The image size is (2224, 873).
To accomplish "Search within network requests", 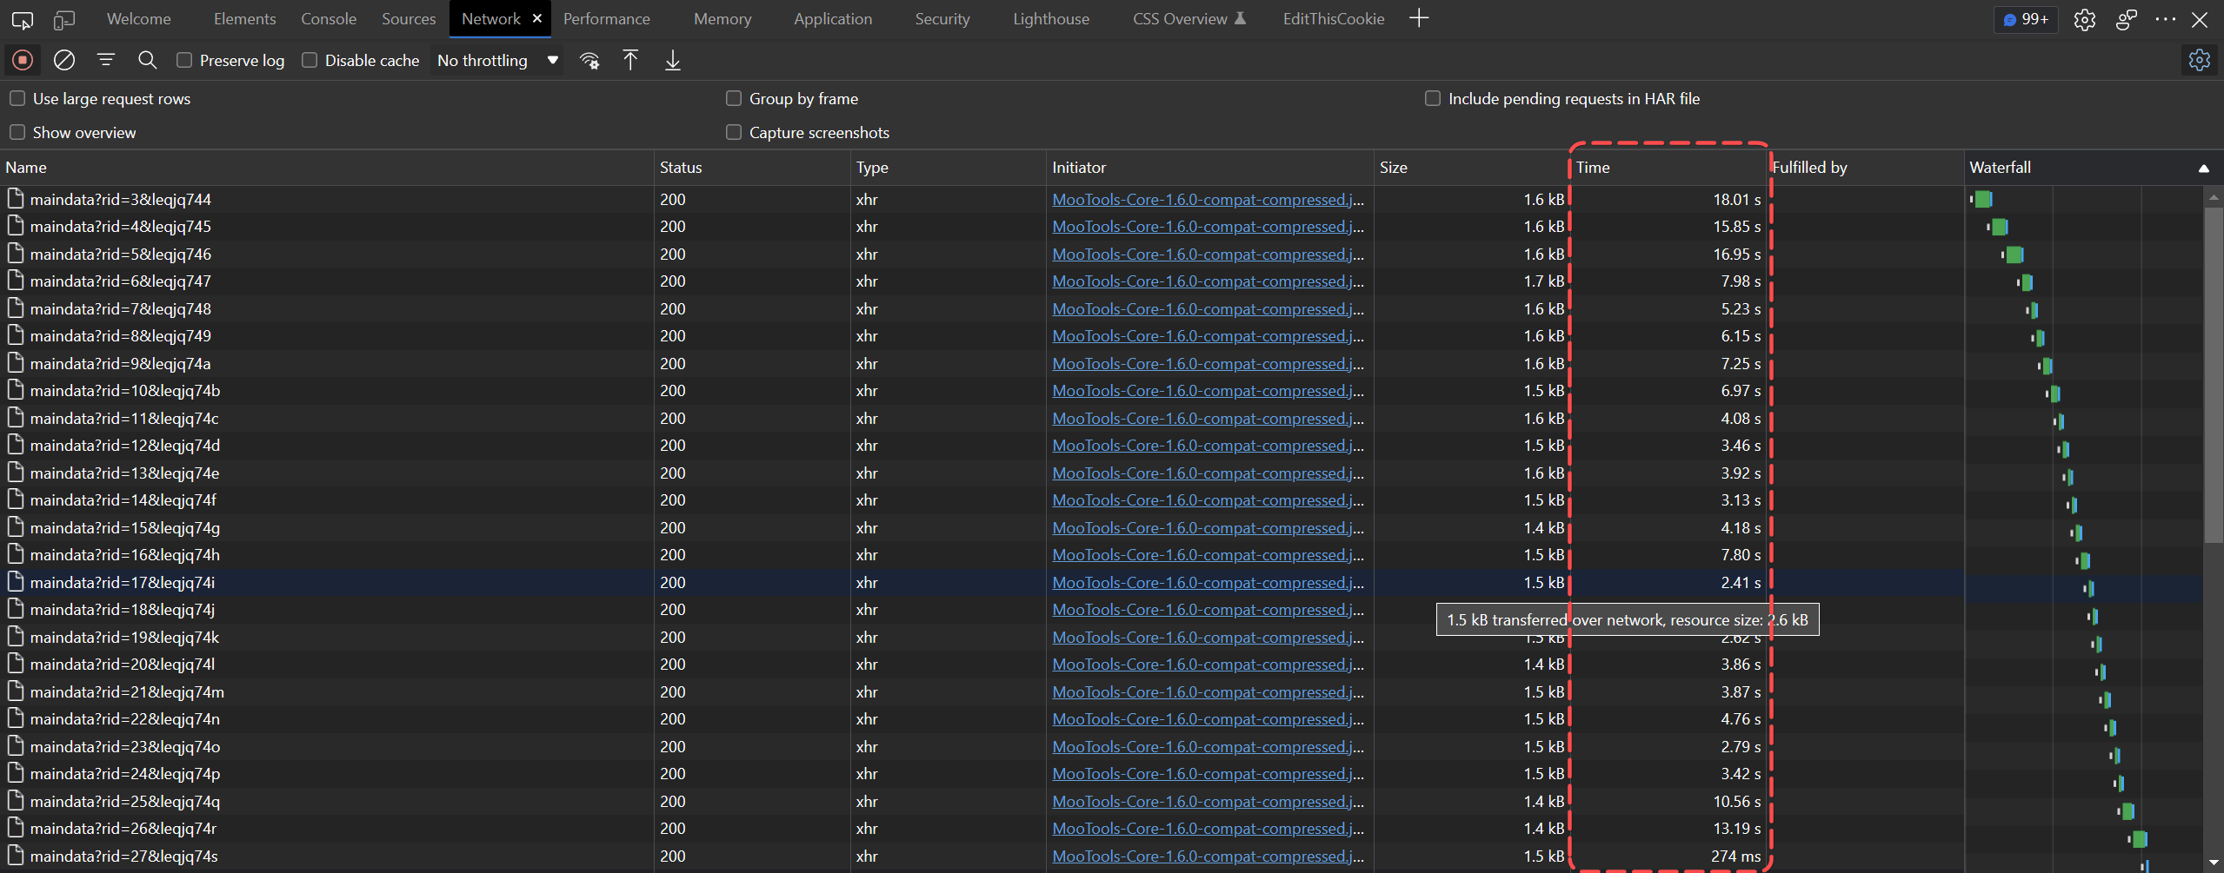I will pos(147,59).
